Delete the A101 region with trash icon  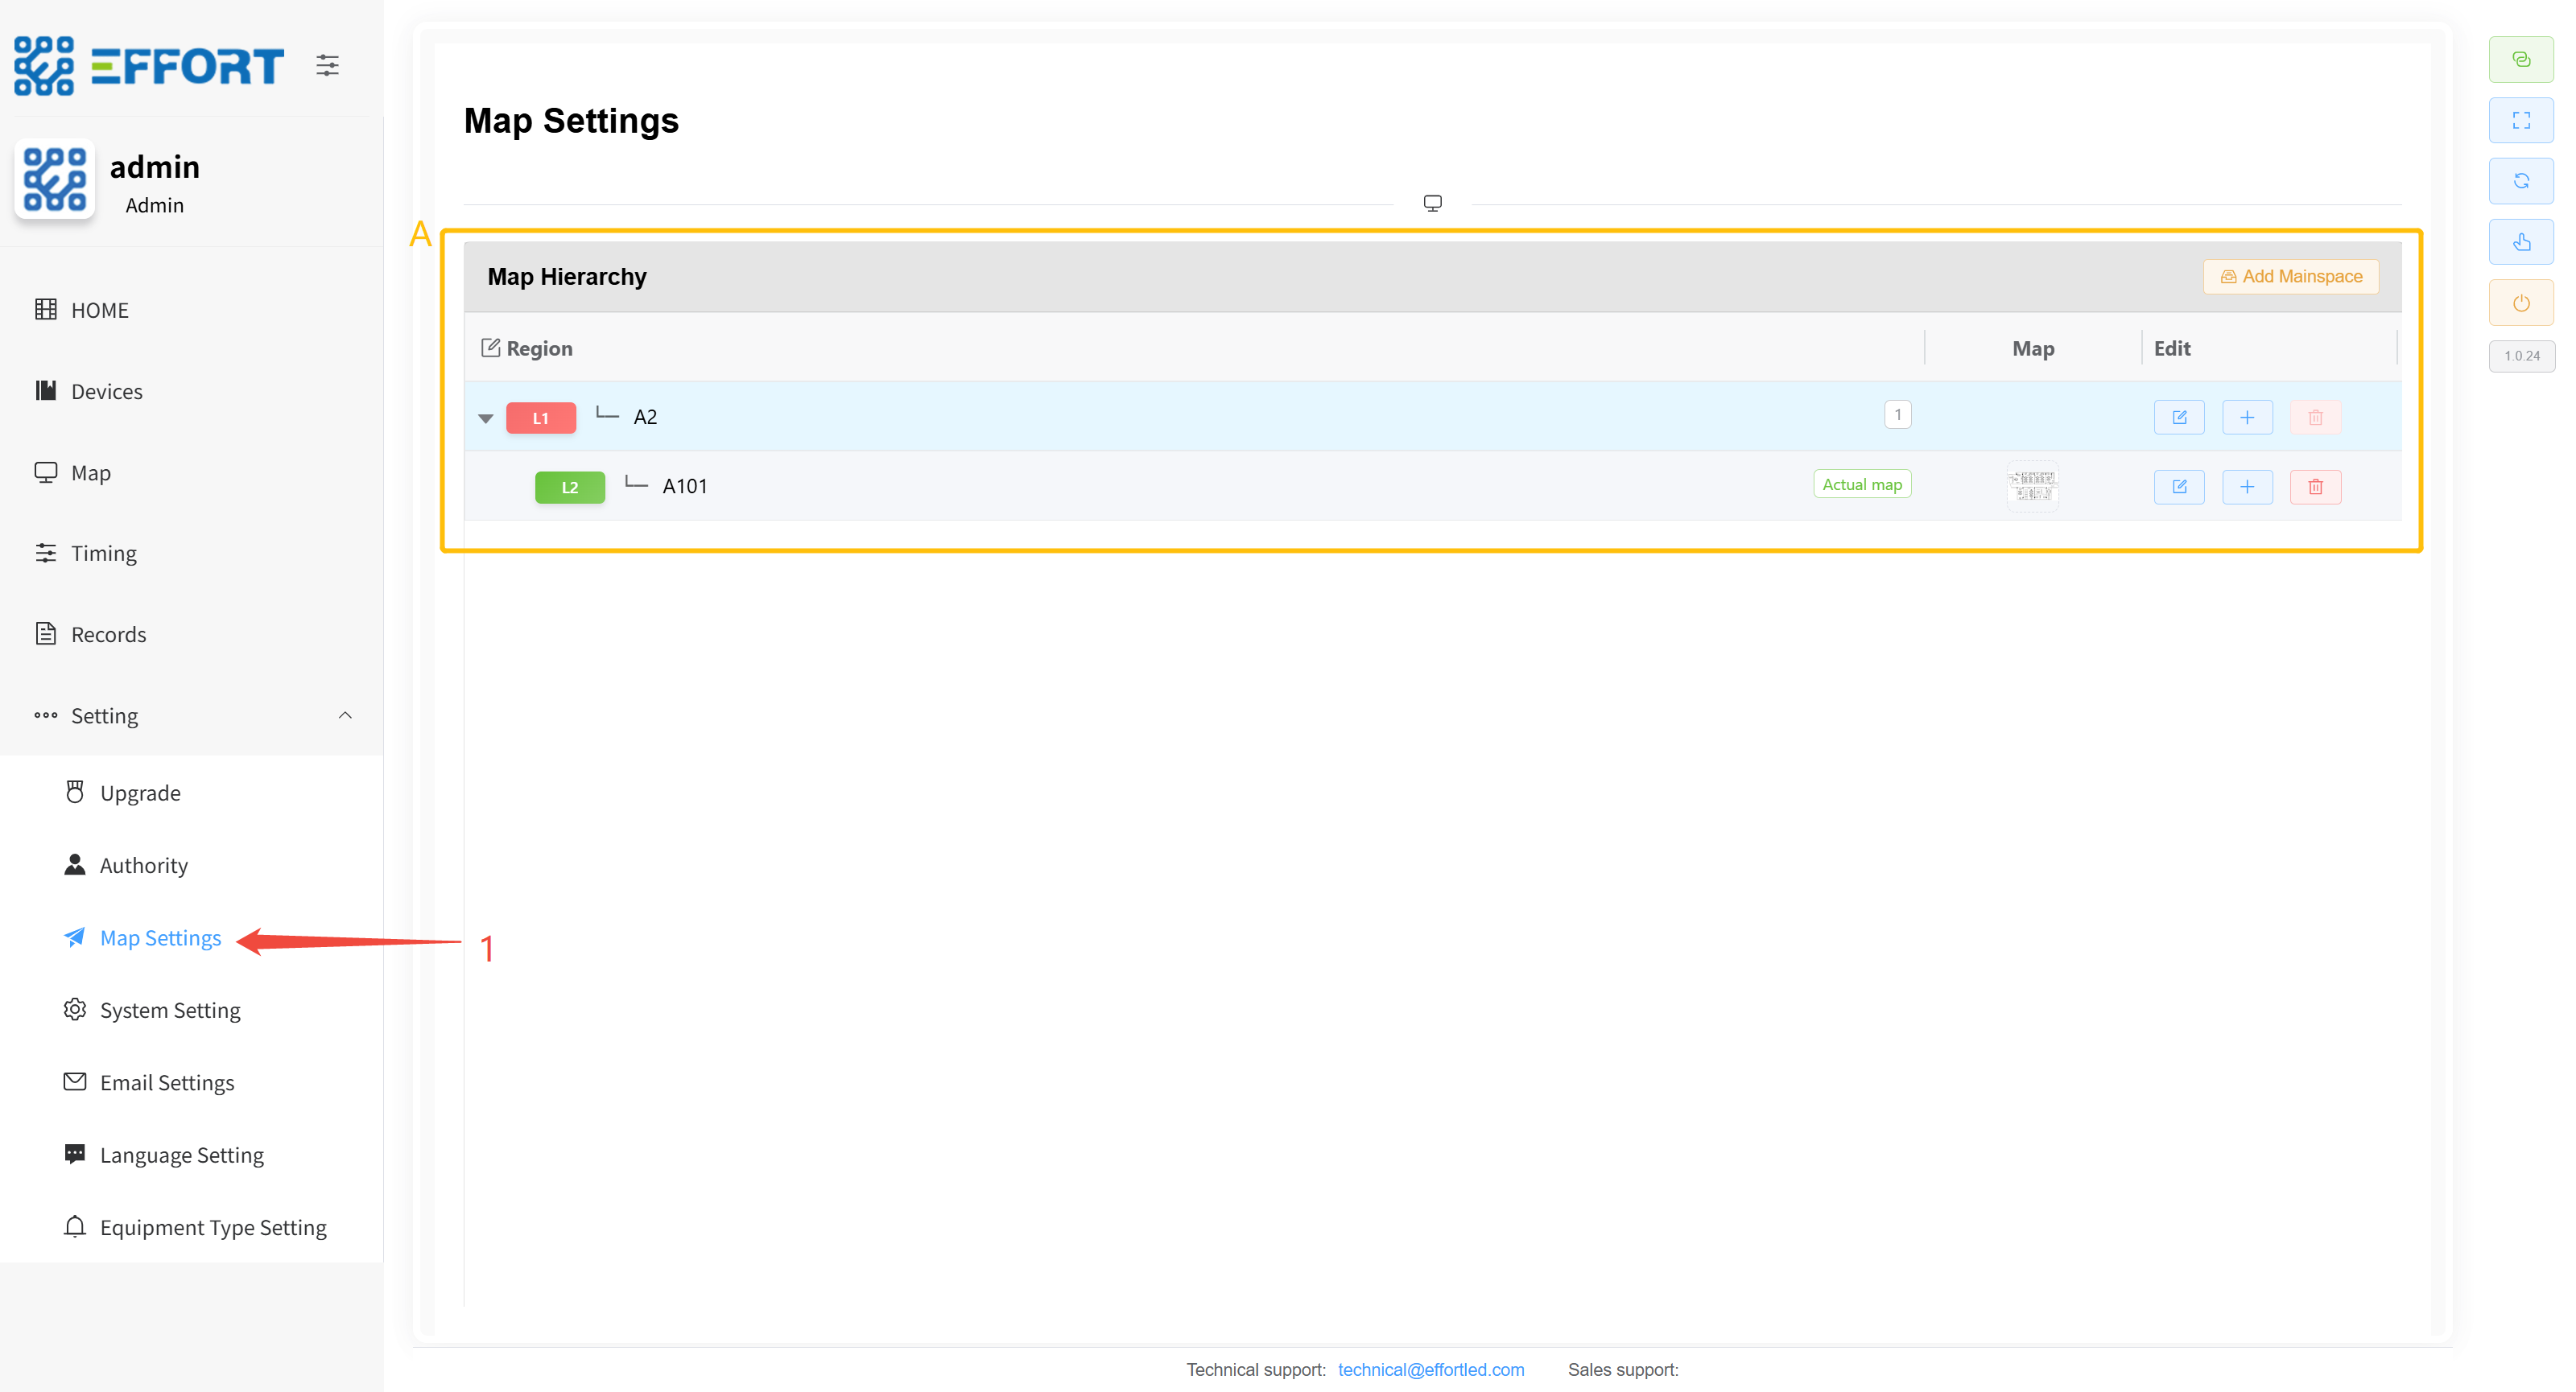2315,487
